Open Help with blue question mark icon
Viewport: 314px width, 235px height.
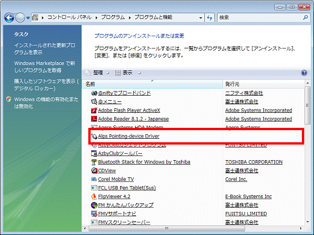[304, 73]
